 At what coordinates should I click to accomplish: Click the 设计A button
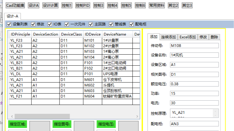coord(34,6)
